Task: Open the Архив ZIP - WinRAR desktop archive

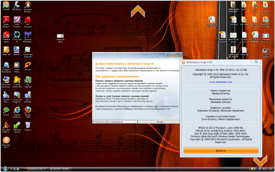Action: point(266,22)
